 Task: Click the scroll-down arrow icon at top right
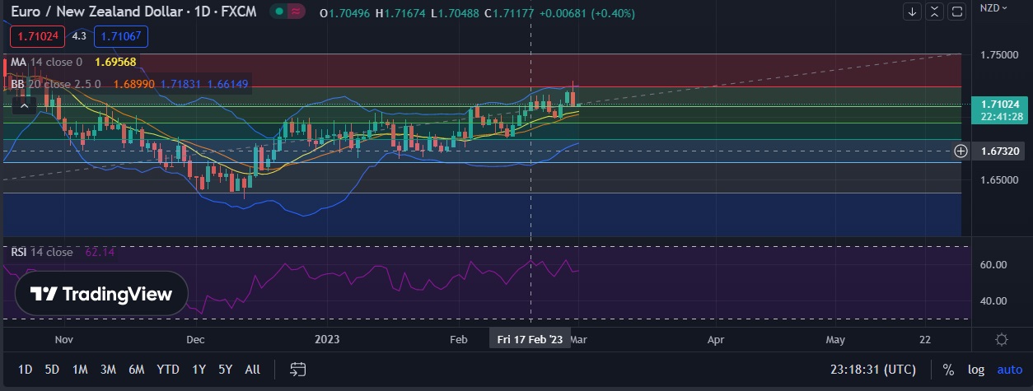click(x=913, y=12)
